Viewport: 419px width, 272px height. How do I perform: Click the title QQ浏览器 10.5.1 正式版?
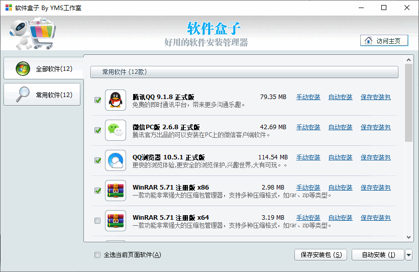coord(169,157)
